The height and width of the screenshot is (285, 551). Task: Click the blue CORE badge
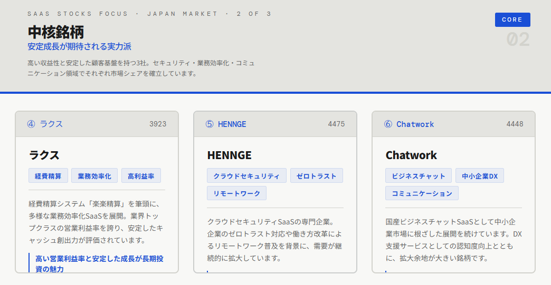coord(512,19)
